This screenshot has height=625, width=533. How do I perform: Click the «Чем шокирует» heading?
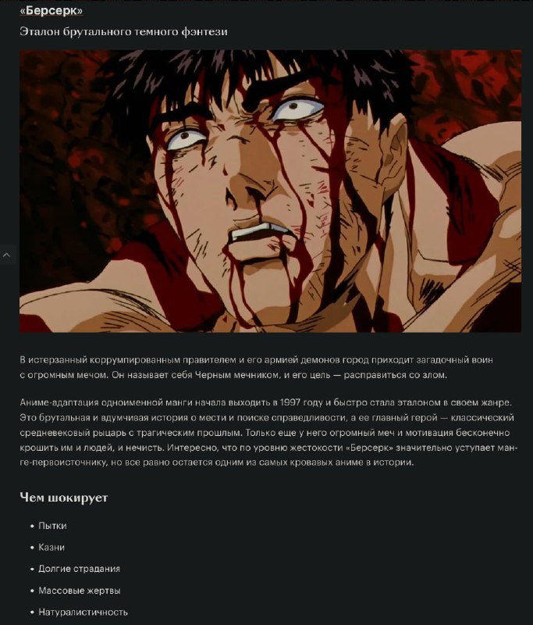click(64, 498)
